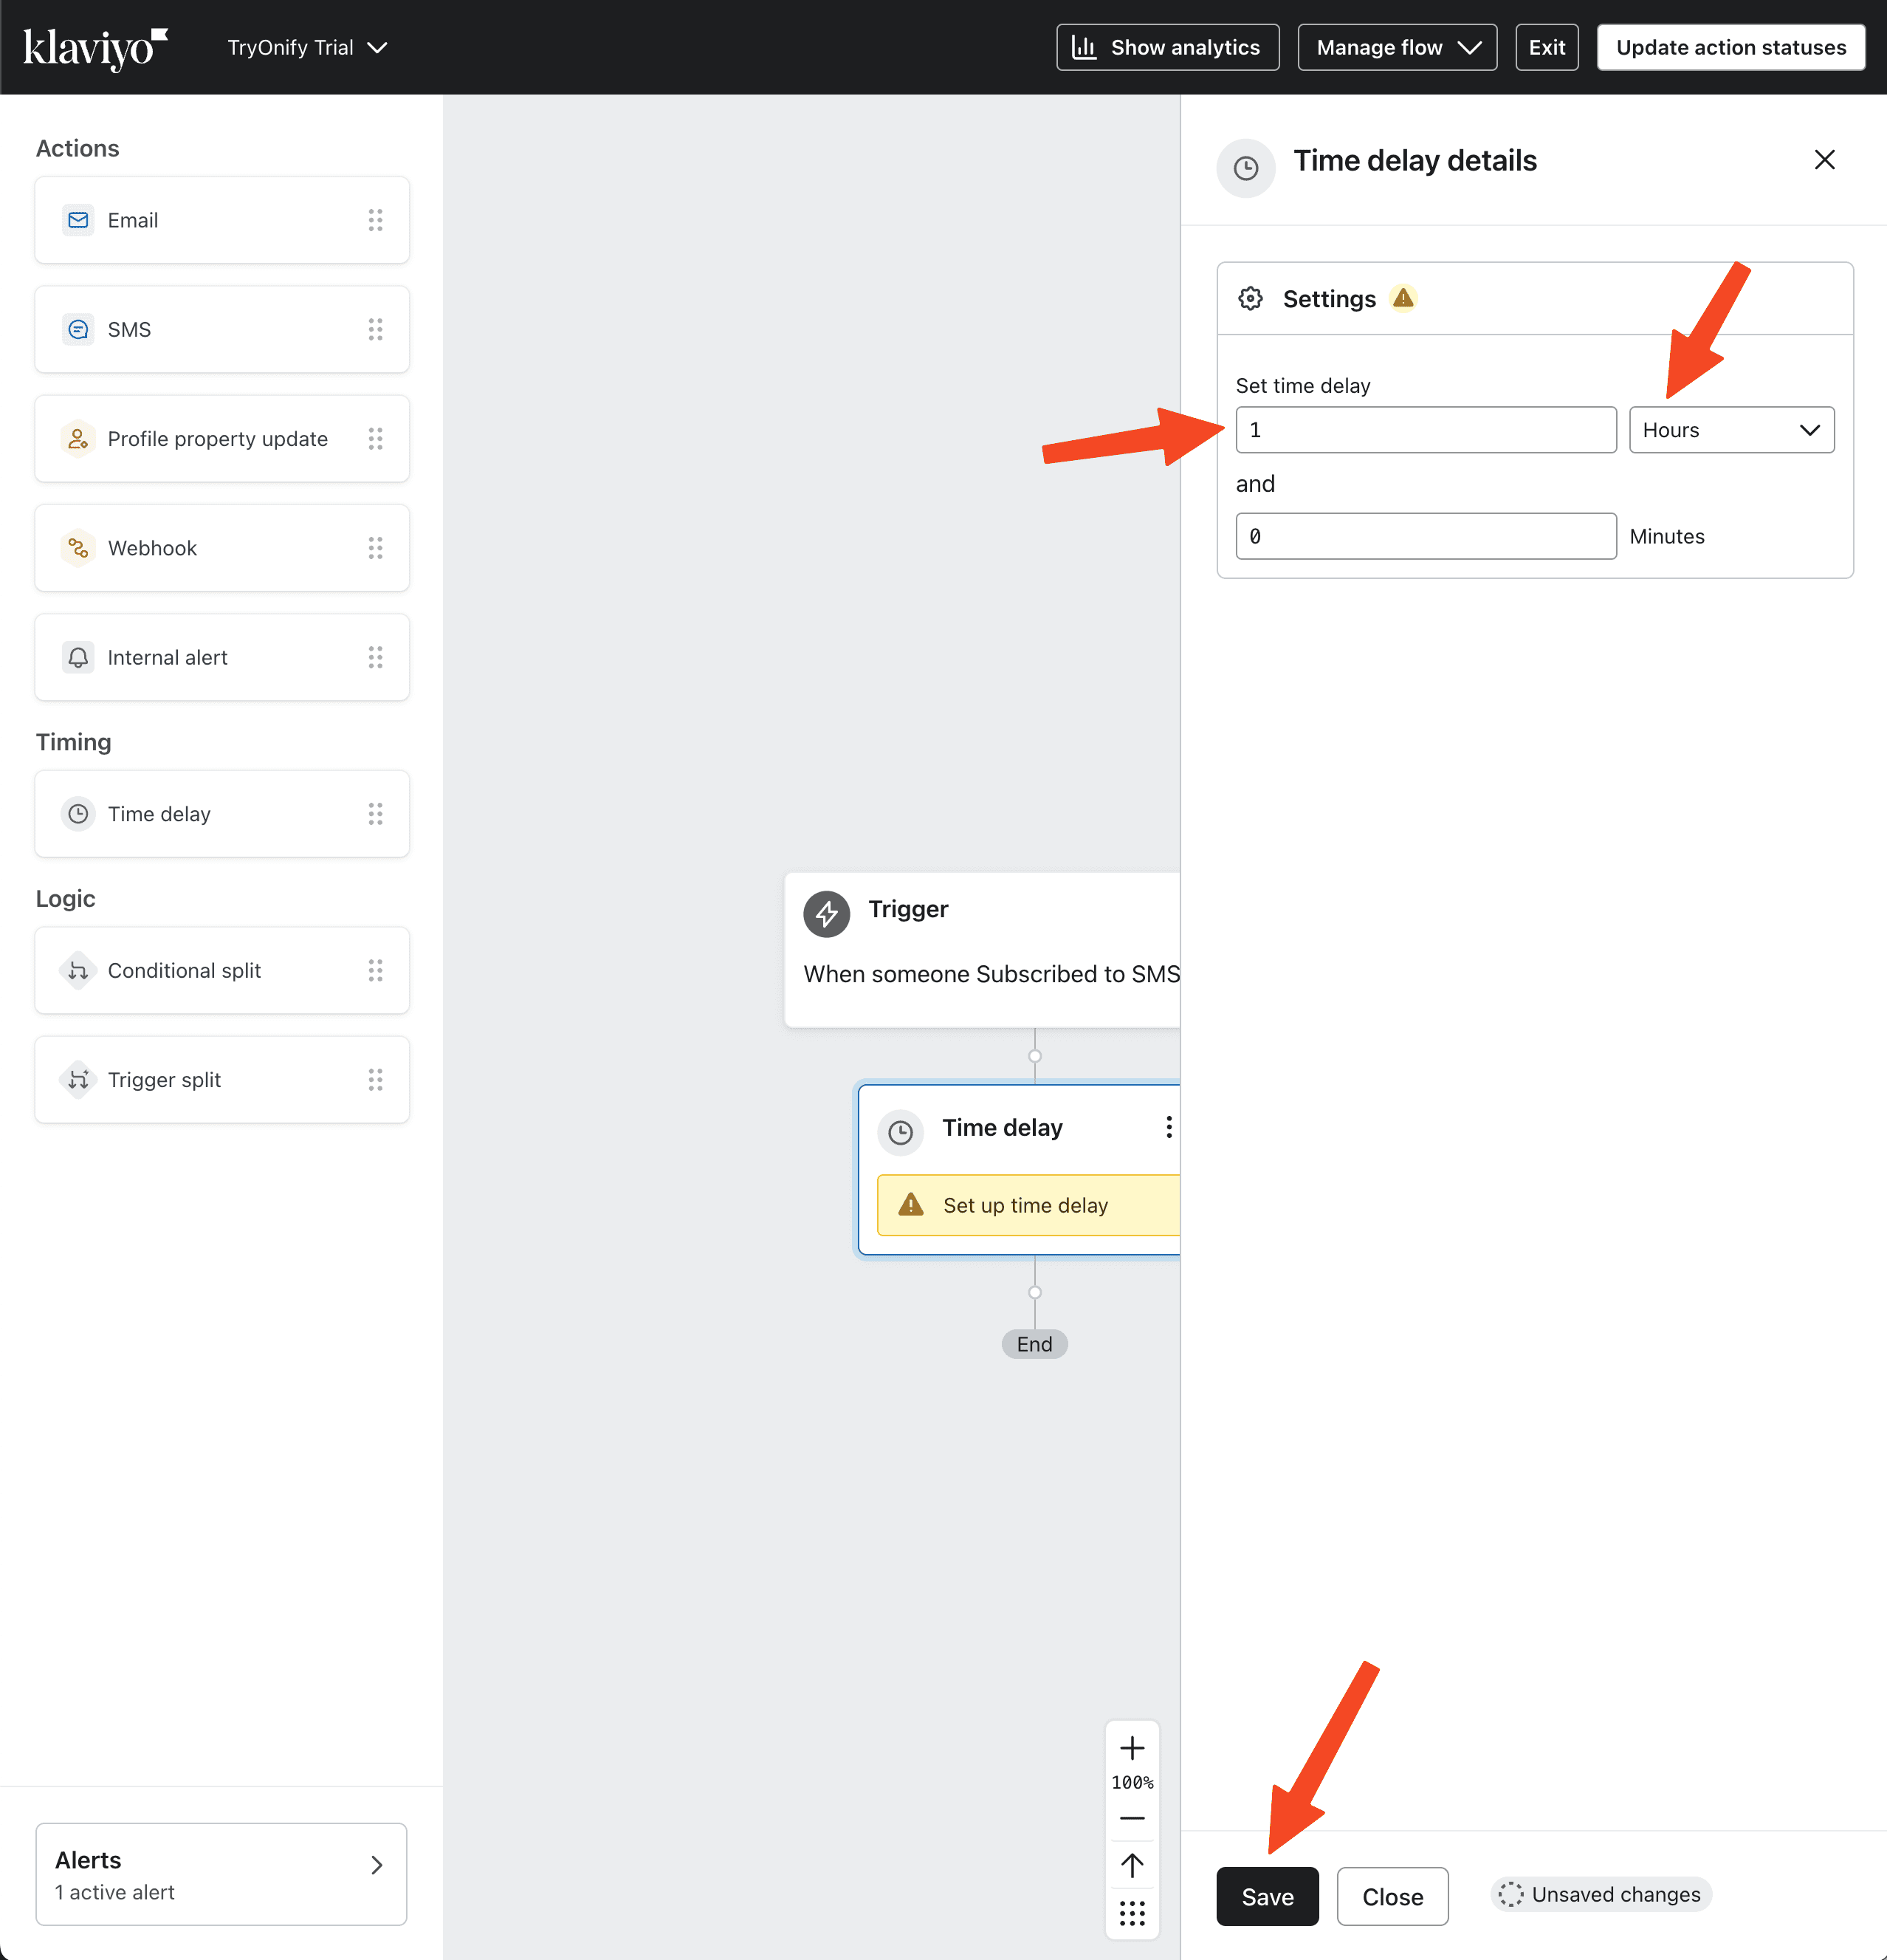1887x1960 pixels.
Task: Click the Show analytics button
Action: [x=1167, y=48]
